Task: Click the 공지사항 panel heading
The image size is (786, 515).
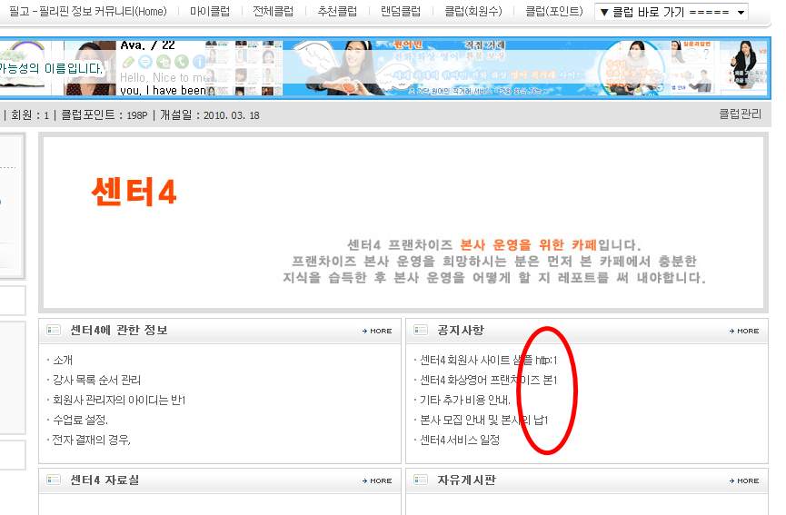Action: (461, 330)
